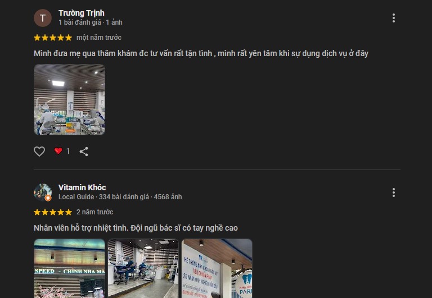Open more options menu for Trường Trịnh's review

tap(393, 18)
